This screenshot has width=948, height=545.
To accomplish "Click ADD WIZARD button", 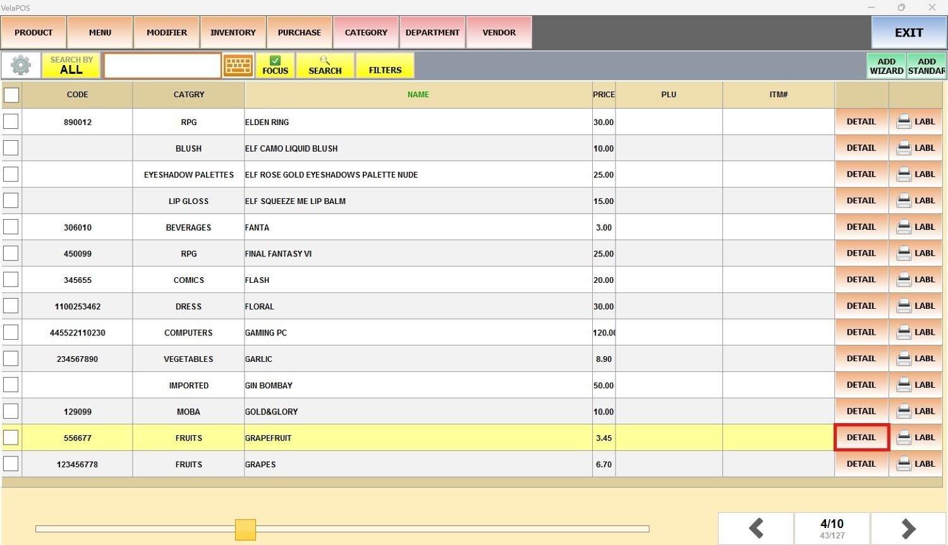I will [x=887, y=66].
